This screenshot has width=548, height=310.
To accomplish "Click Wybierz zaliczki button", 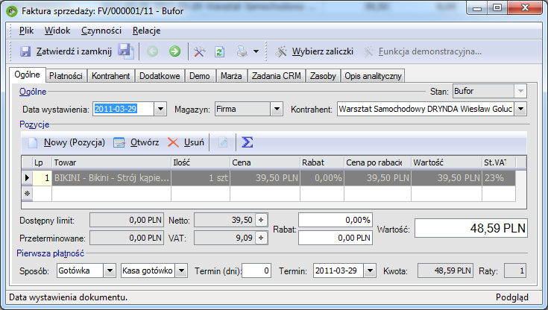I will point(314,51).
